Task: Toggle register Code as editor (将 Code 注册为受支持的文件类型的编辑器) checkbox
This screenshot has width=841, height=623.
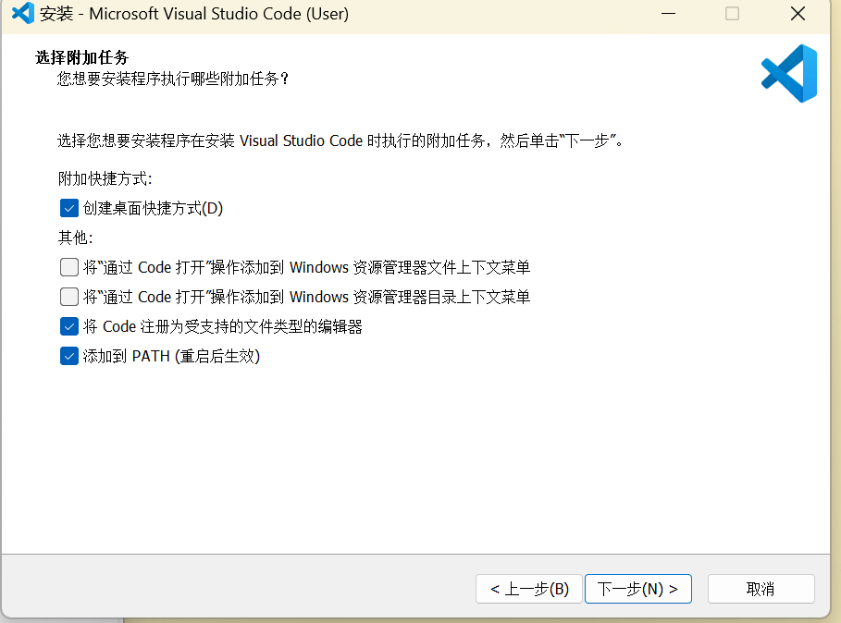Action: point(69,326)
